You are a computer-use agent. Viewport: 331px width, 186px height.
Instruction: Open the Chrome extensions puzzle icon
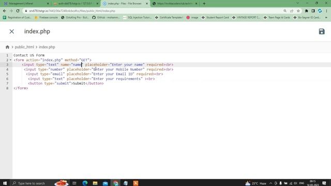point(307,11)
